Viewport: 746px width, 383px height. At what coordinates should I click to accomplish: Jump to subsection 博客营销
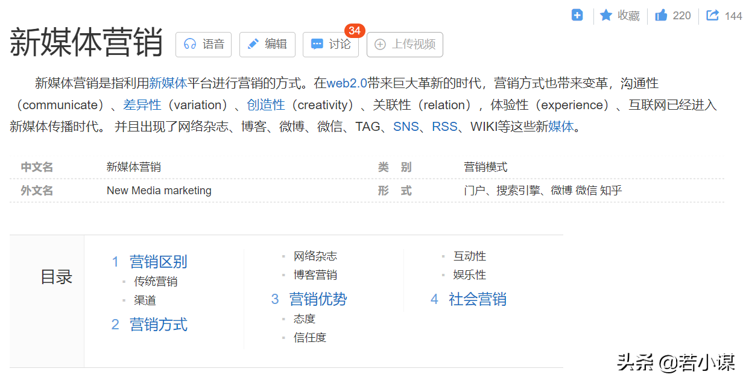click(315, 275)
